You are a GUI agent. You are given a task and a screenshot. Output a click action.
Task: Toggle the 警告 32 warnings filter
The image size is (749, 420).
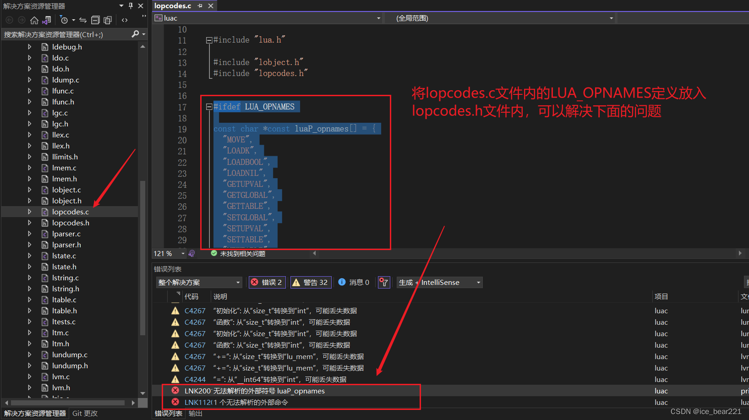(311, 283)
